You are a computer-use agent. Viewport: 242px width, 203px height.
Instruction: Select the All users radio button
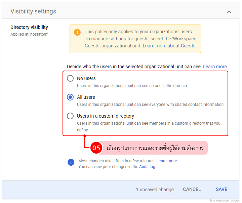click(x=70, y=97)
